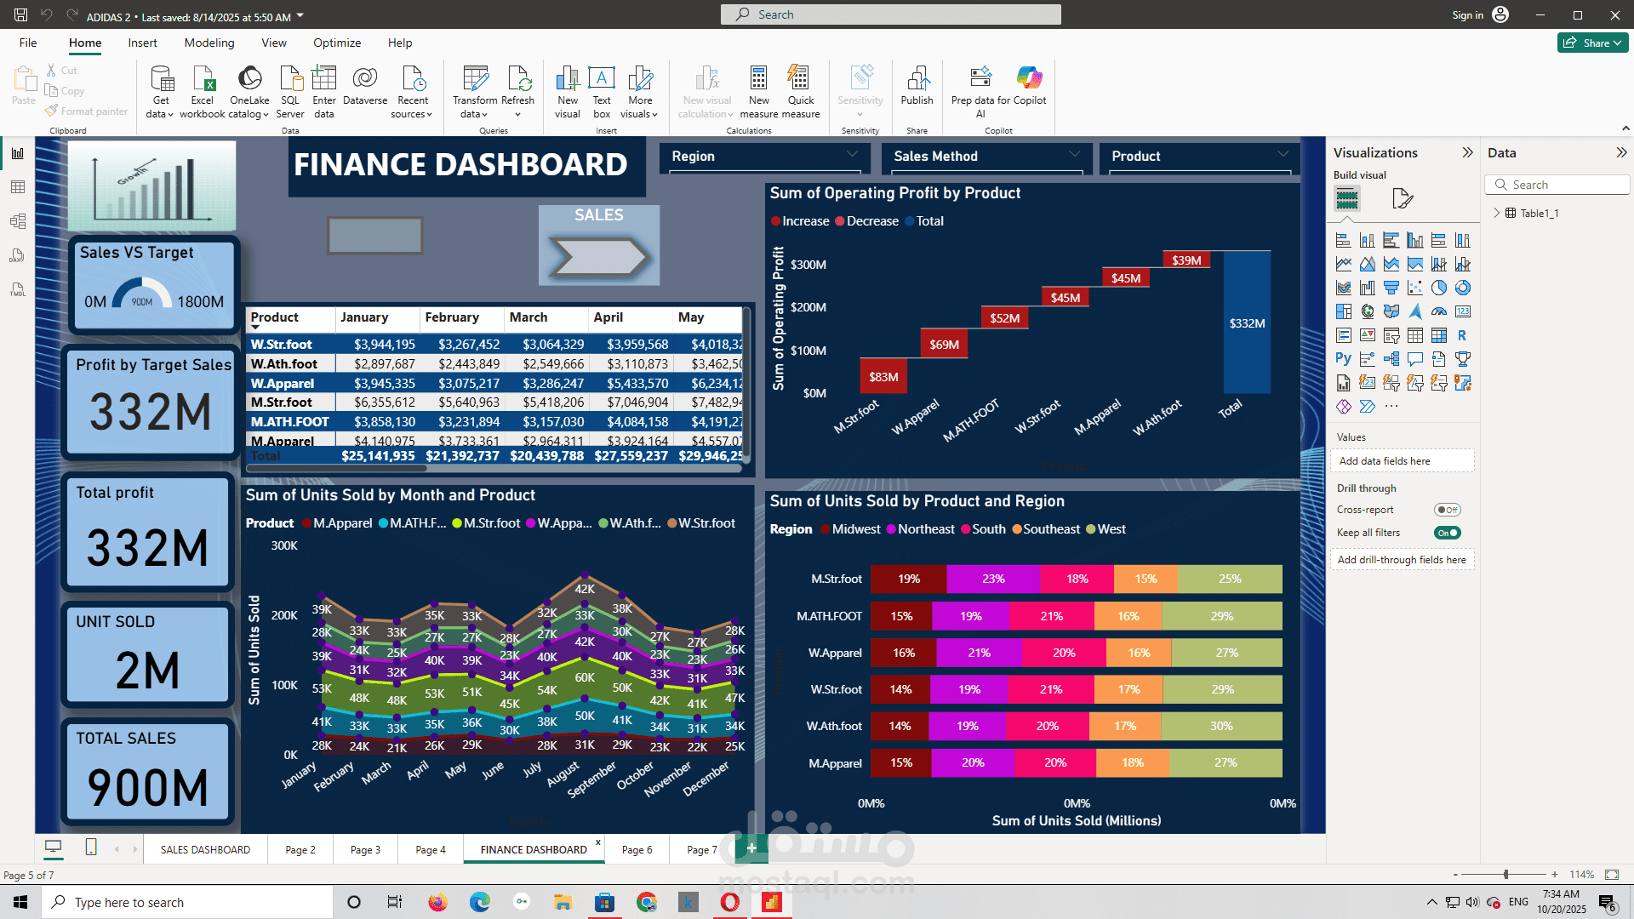Insert a Text box
The image size is (1634, 919).
(x=602, y=92)
